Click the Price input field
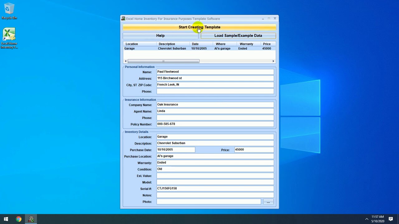 coord(254,150)
